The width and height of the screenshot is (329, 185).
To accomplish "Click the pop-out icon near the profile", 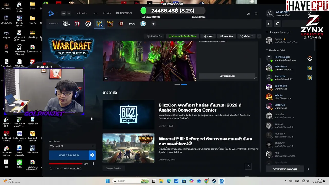I will (x=309, y=13).
